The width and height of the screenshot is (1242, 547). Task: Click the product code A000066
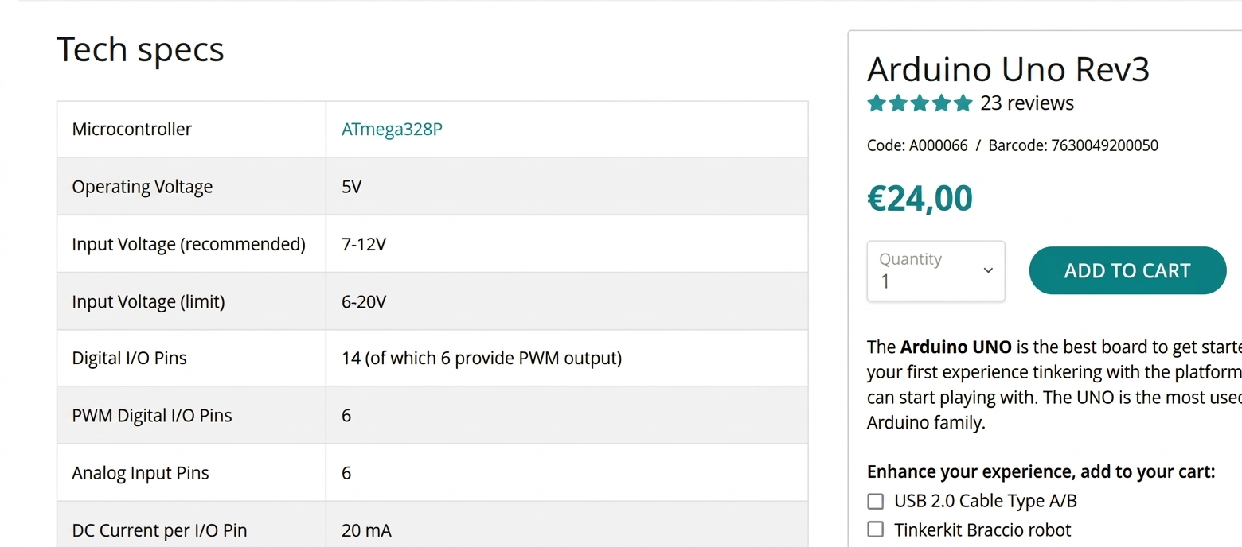[938, 146]
